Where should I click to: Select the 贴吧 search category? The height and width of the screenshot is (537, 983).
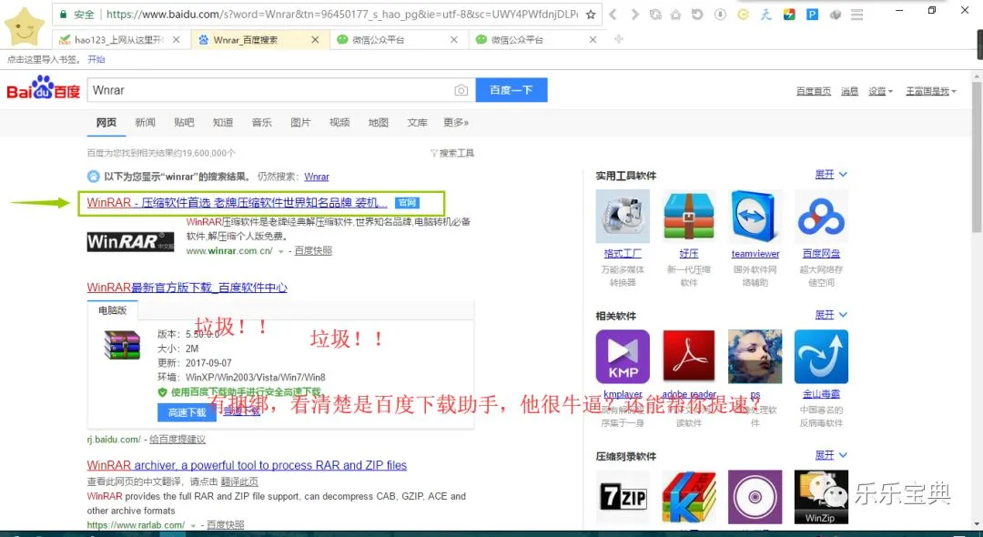(x=184, y=122)
